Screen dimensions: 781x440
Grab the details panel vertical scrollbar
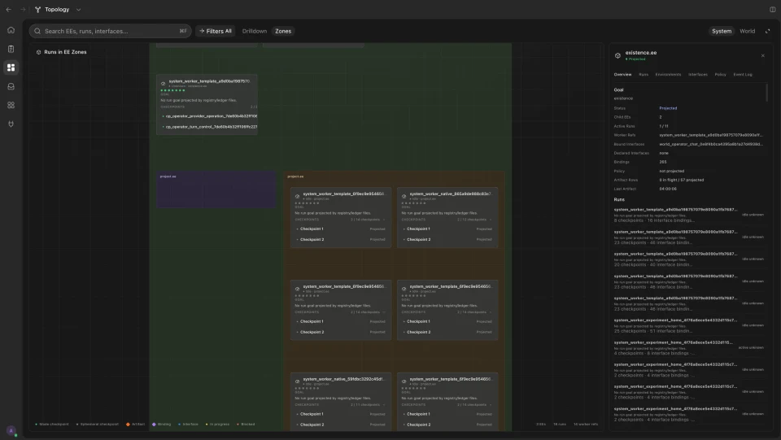click(x=766, y=93)
